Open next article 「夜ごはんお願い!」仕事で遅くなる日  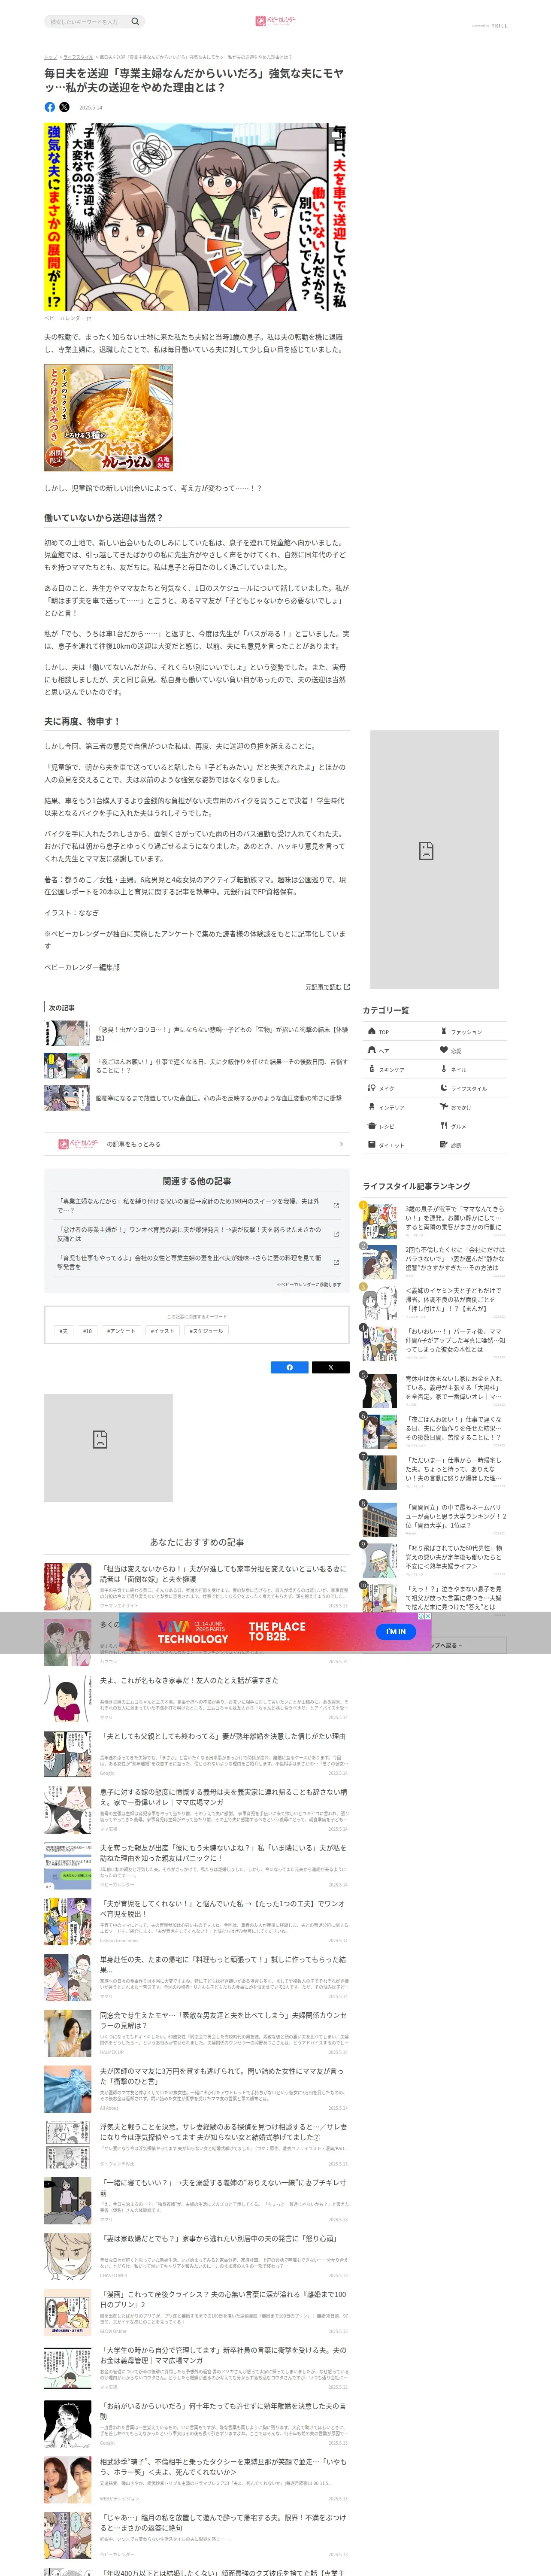click(196, 1066)
